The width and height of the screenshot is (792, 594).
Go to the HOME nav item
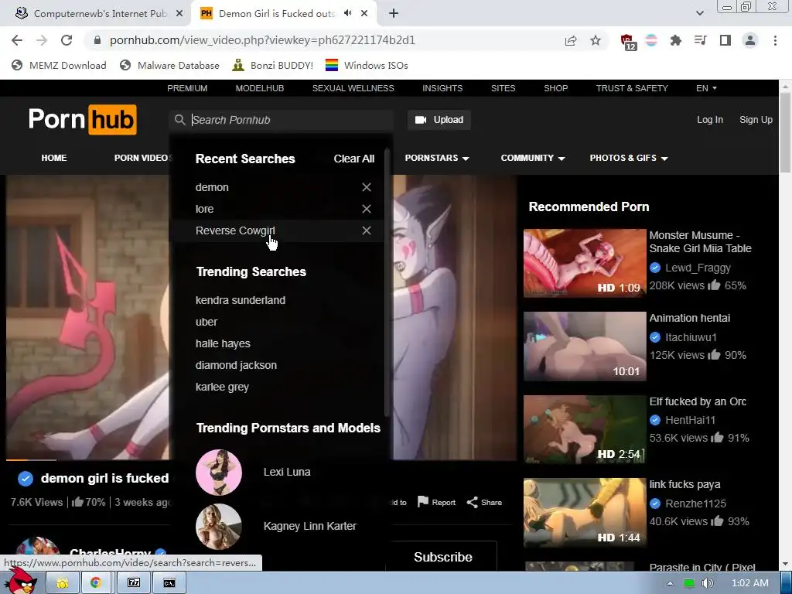54,158
